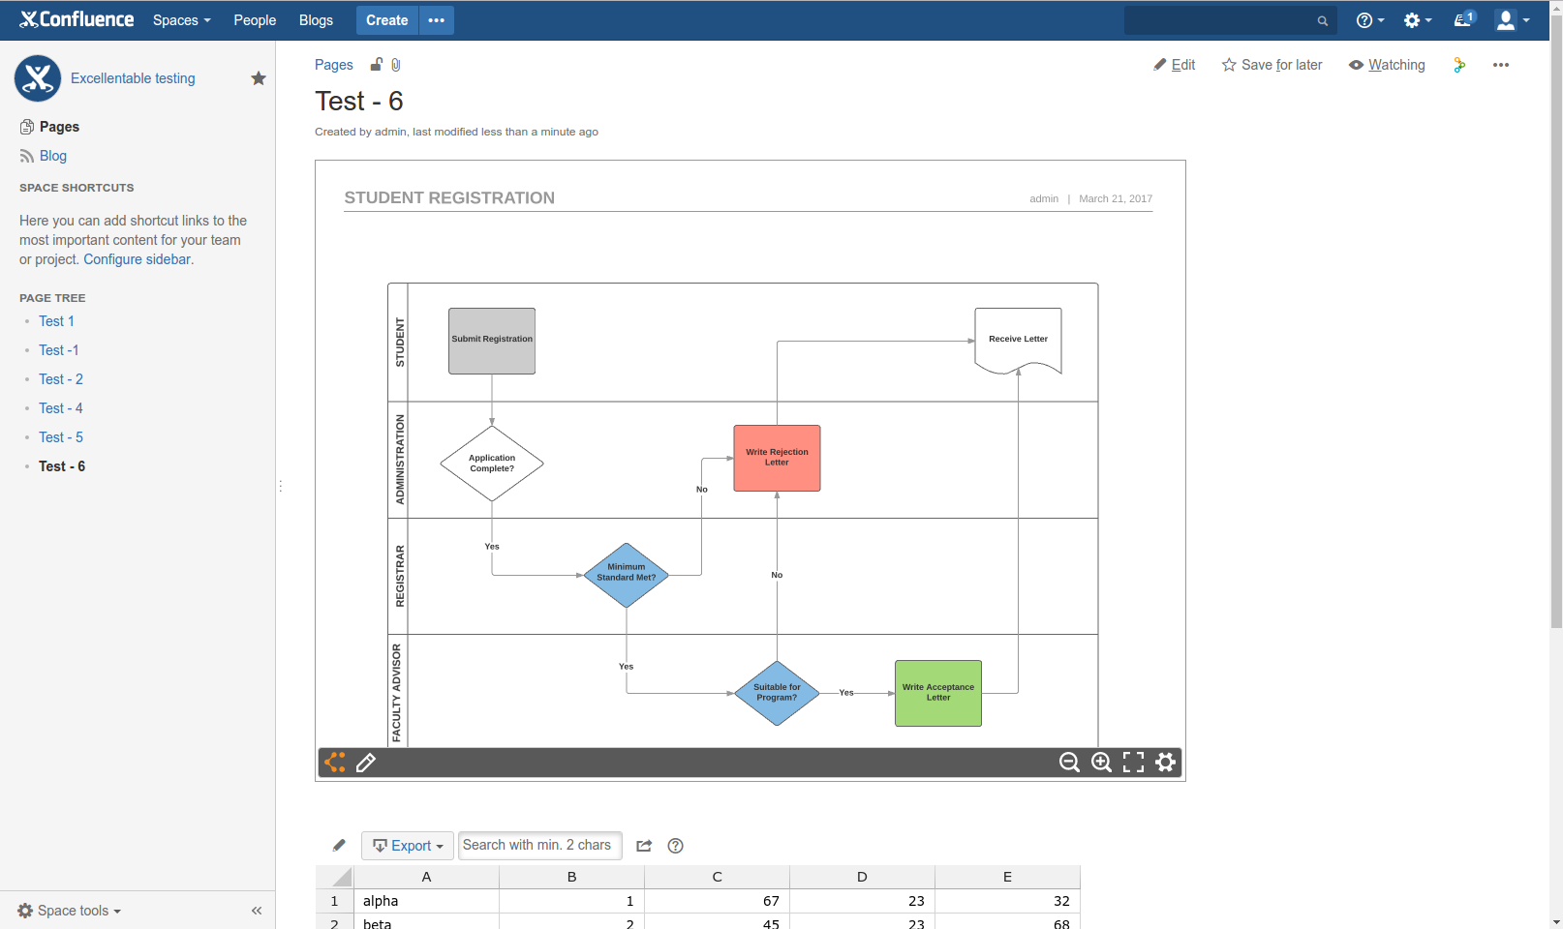The height and width of the screenshot is (929, 1563).
Task: Open diagram fullscreen view icon
Action: pos(1133,763)
